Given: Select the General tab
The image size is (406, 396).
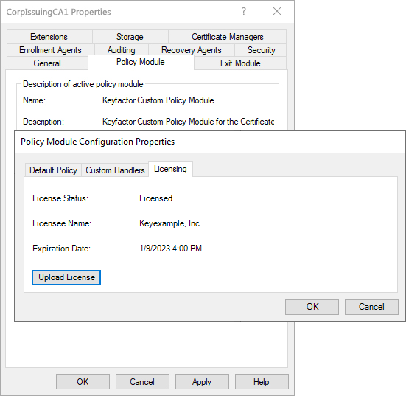Looking at the screenshot, I should click(x=47, y=63).
